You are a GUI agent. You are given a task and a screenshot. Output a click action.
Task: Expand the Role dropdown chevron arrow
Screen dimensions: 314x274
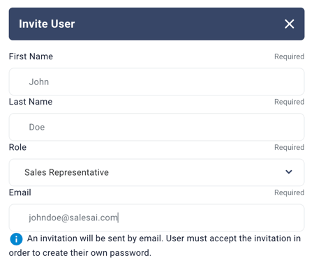coord(289,172)
